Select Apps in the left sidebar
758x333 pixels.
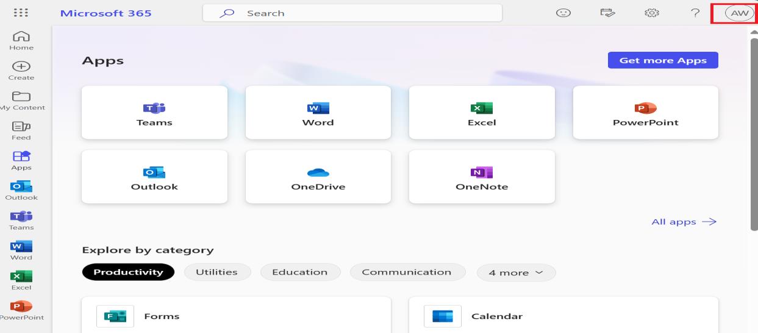(x=20, y=160)
